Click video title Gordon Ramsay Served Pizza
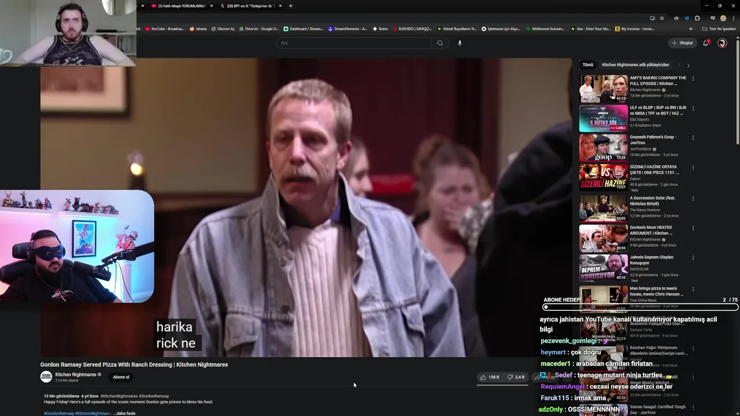 point(134,365)
